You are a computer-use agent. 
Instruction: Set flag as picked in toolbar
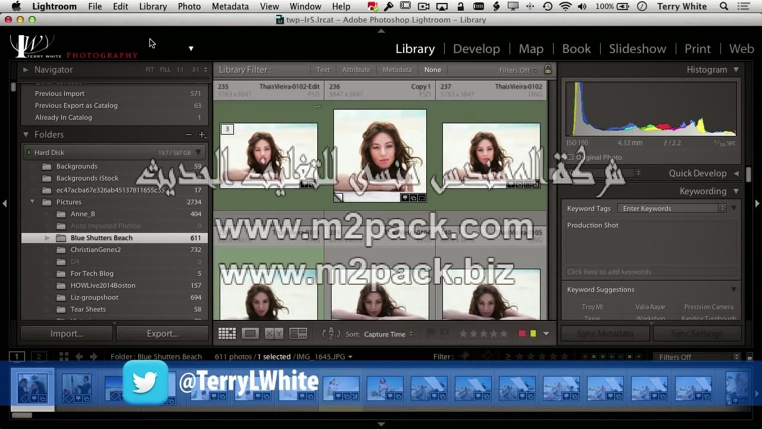(x=430, y=333)
